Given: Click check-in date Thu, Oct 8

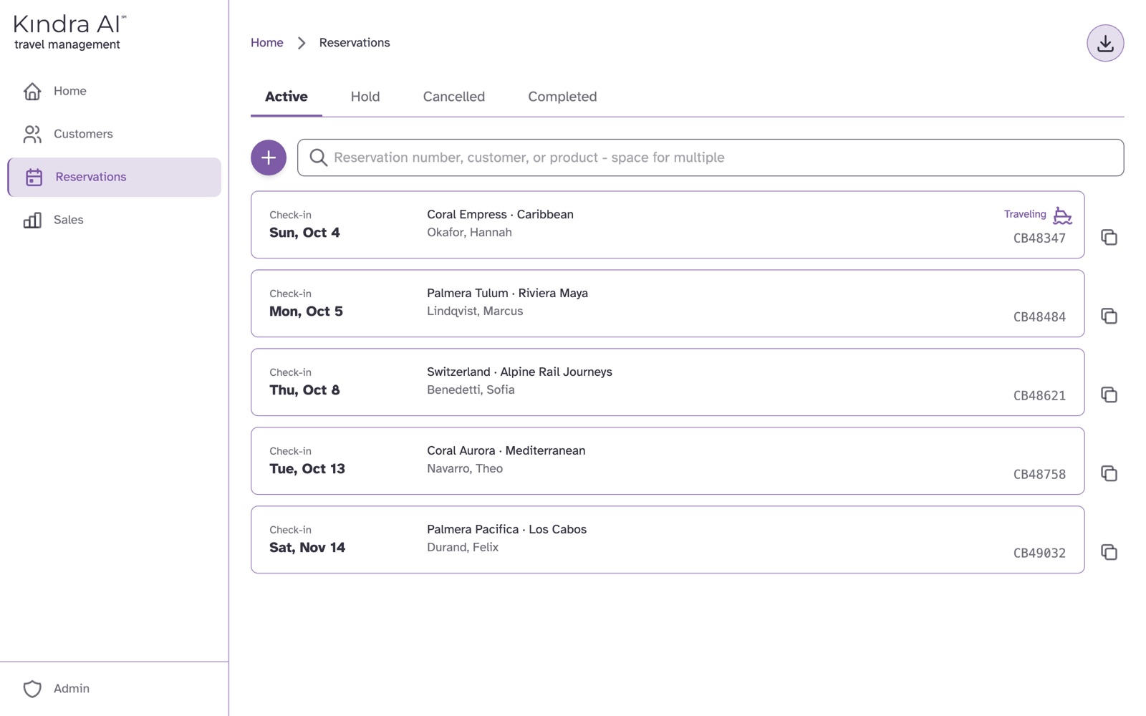Looking at the screenshot, I should (x=304, y=390).
